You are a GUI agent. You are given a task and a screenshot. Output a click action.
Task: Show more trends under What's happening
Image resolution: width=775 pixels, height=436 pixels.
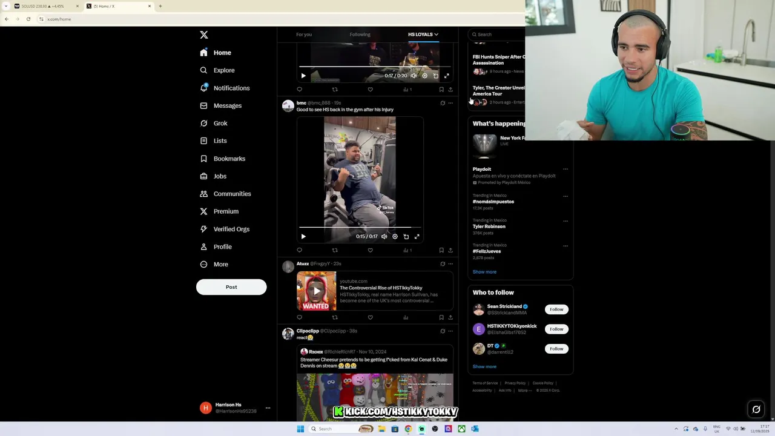484,272
